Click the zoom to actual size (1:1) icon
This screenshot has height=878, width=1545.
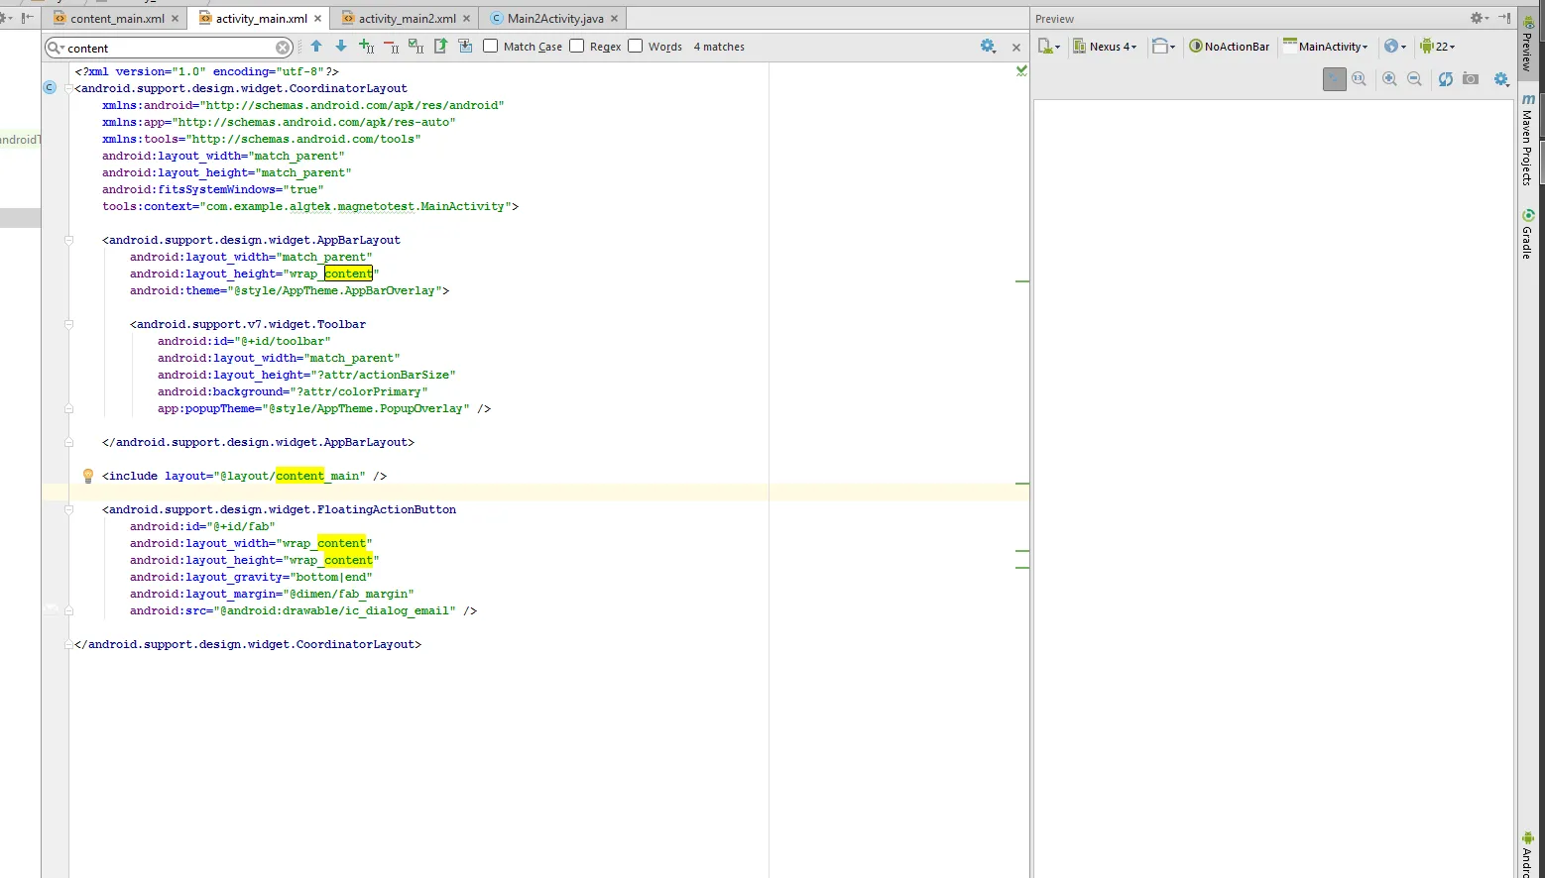coord(1360,79)
